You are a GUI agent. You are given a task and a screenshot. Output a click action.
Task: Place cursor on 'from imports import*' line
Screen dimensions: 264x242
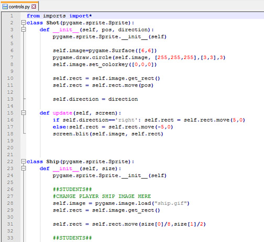pos(59,16)
